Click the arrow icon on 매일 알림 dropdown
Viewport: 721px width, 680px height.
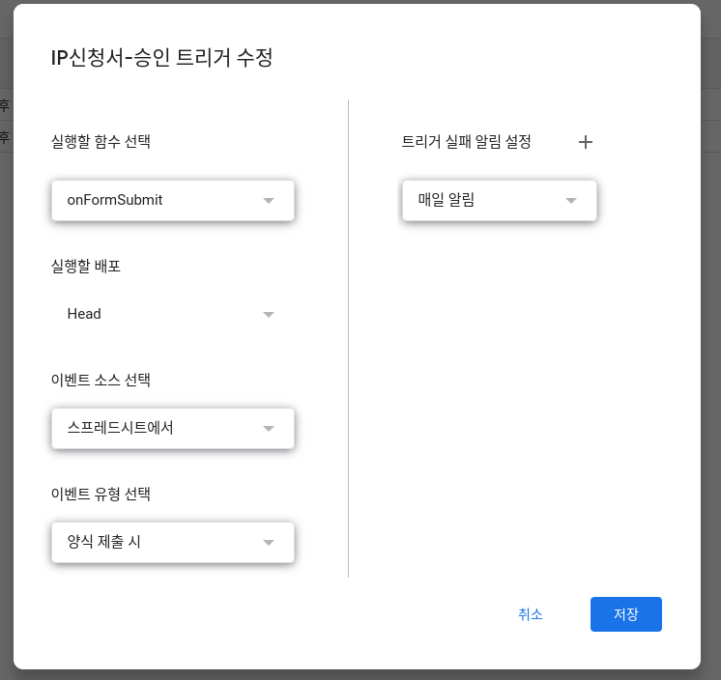point(571,201)
